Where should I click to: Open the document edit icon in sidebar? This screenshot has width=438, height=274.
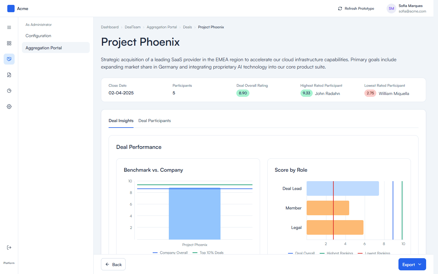(9, 75)
